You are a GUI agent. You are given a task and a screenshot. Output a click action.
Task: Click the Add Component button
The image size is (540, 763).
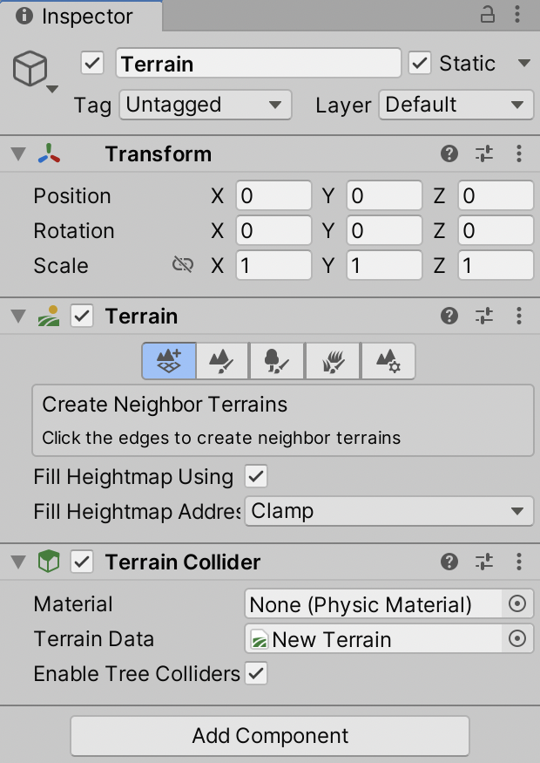270,736
